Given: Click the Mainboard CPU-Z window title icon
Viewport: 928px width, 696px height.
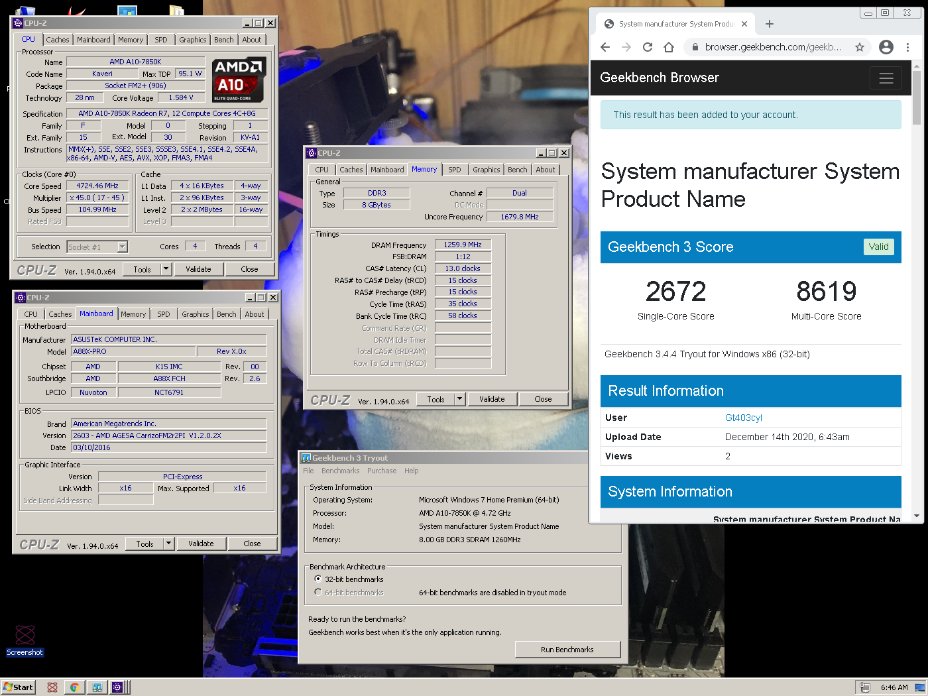Looking at the screenshot, I should click(21, 298).
